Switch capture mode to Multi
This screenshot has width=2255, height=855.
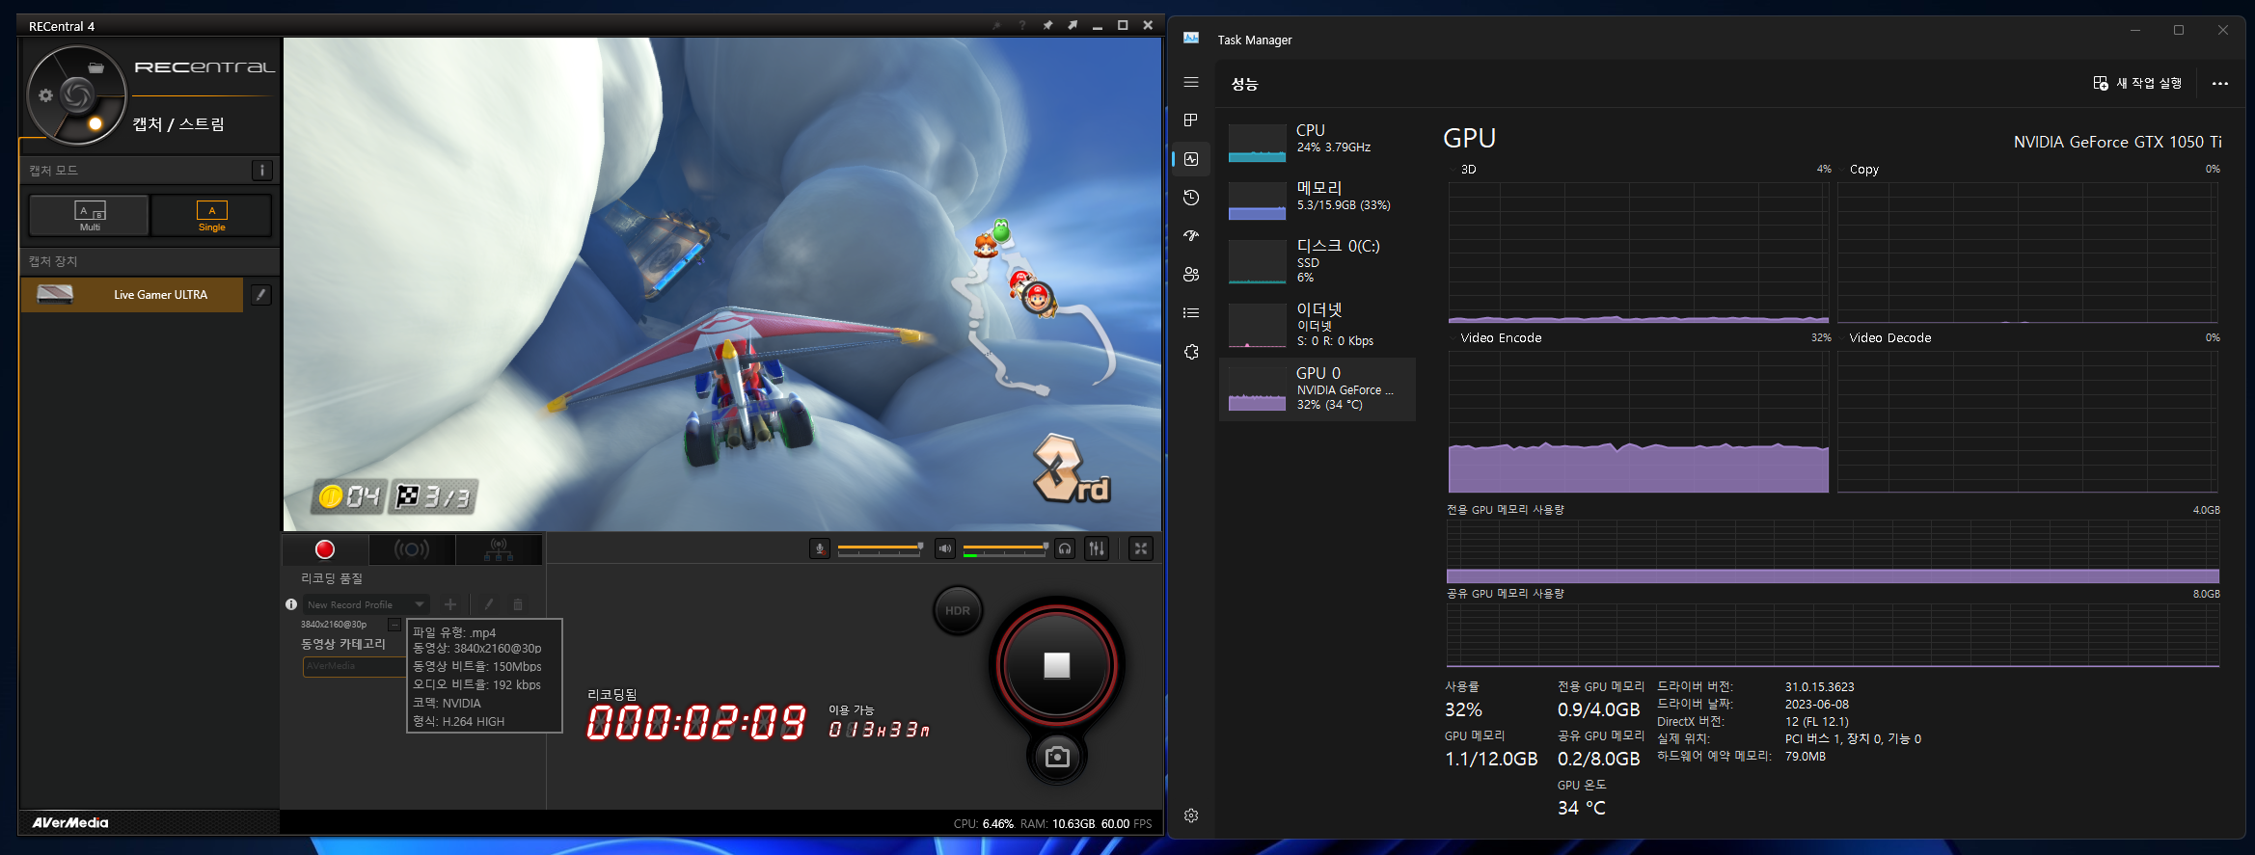click(90, 215)
